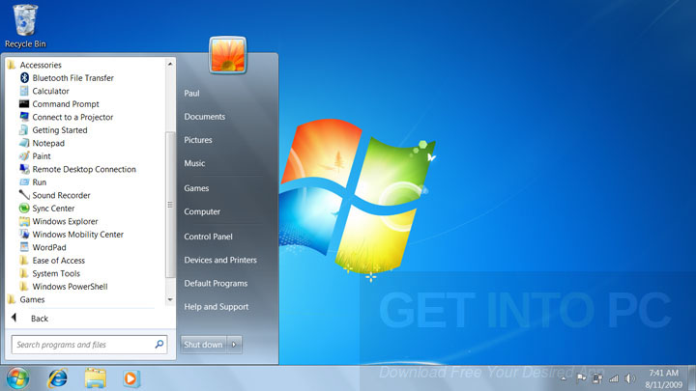Open Control Panel
696x391 pixels.
pos(208,237)
